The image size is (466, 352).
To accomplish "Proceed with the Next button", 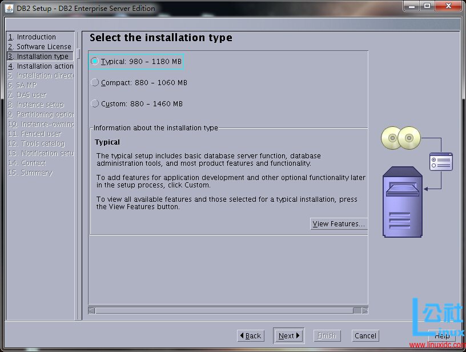I will (x=288, y=335).
